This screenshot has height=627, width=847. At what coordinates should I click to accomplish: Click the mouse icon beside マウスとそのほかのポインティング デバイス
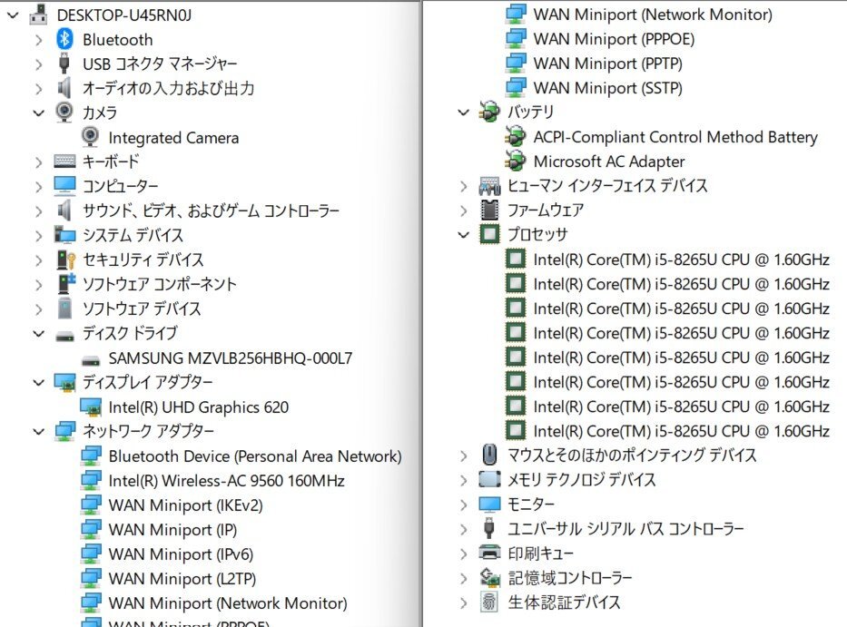489,455
